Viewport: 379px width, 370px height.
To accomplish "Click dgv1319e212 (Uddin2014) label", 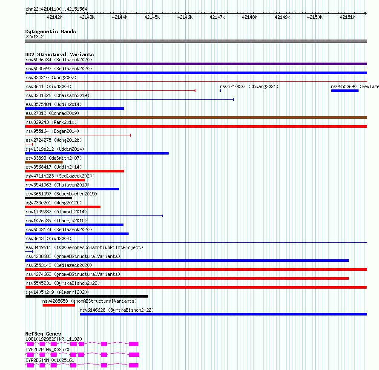I will point(55,149).
